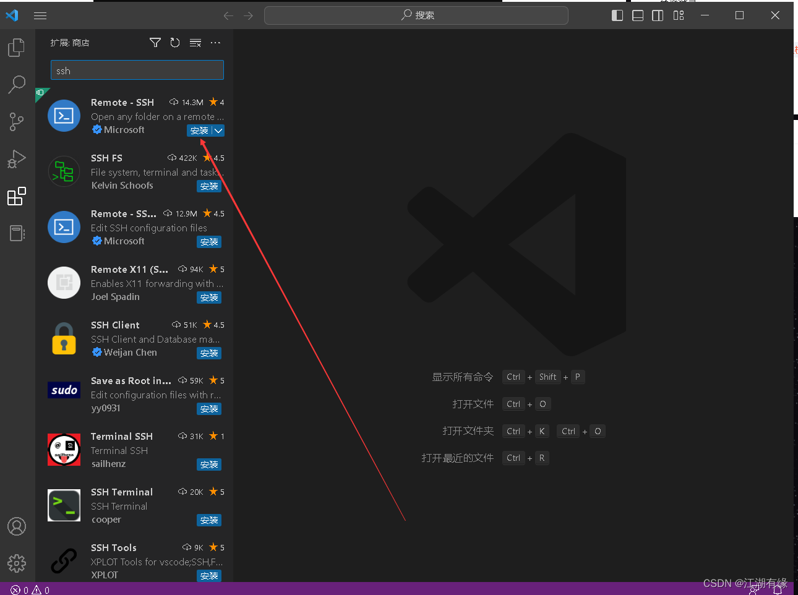Click the 打开文件 shortcut label
This screenshot has height=595, width=798.
point(473,405)
